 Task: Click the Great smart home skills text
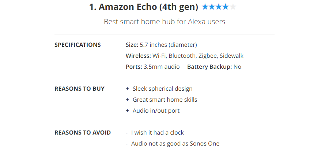[165, 100]
